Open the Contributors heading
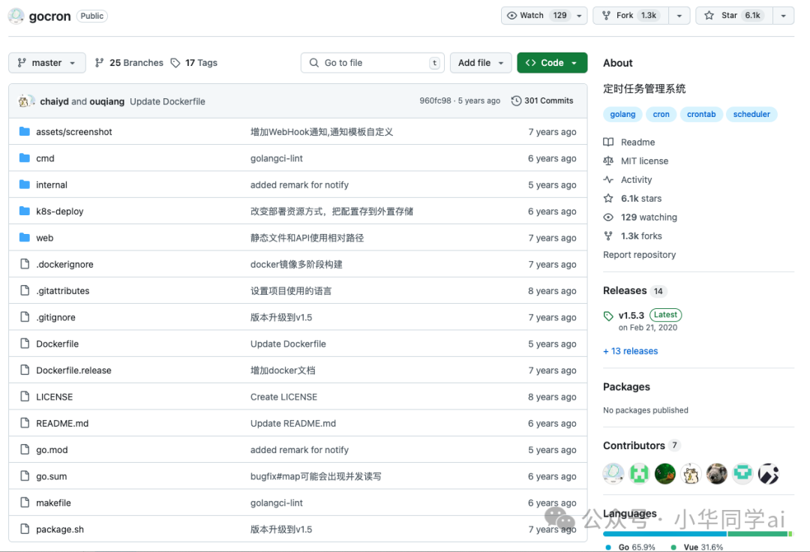The height and width of the screenshot is (552, 810). pos(634,445)
